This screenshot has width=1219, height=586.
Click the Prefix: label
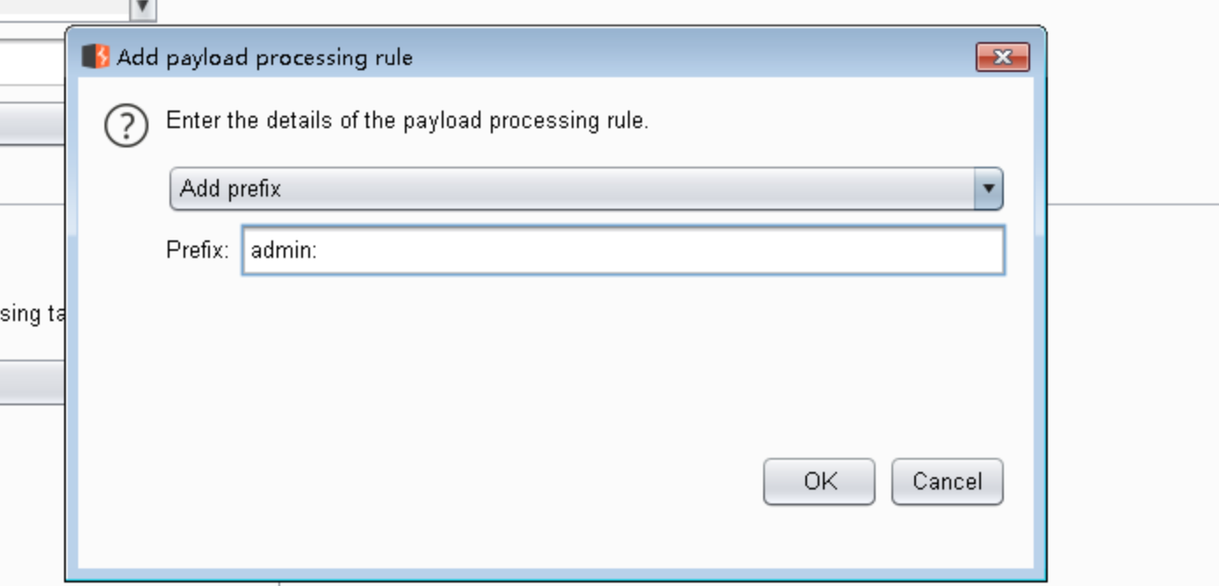pyautogui.click(x=197, y=250)
